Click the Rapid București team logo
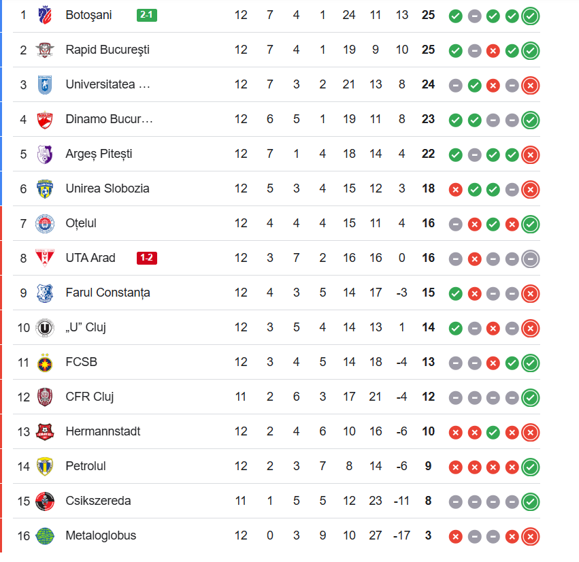This screenshot has width=579, height=562. pyautogui.click(x=45, y=50)
